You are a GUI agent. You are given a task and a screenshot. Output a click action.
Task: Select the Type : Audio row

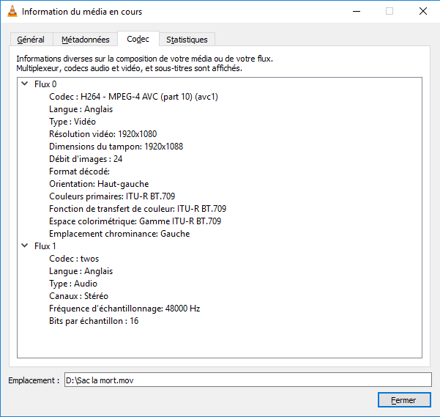(73, 284)
